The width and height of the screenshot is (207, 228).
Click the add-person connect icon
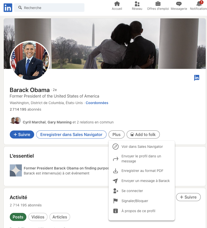click(x=116, y=191)
